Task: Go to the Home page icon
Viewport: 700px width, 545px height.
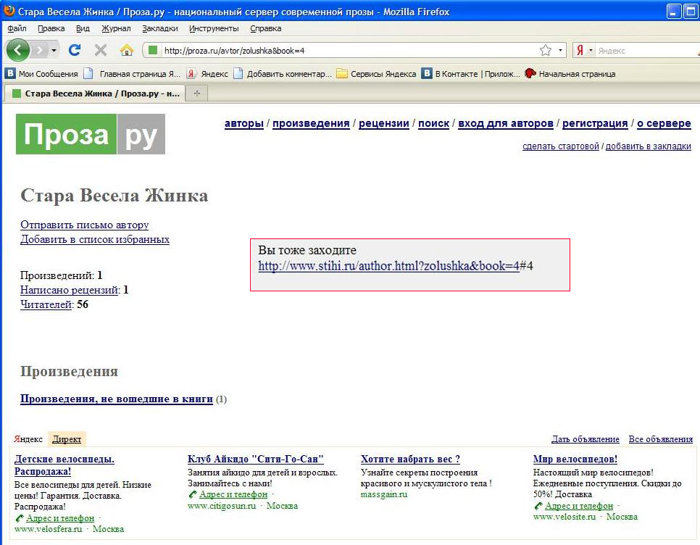Action: pyautogui.click(x=127, y=50)
